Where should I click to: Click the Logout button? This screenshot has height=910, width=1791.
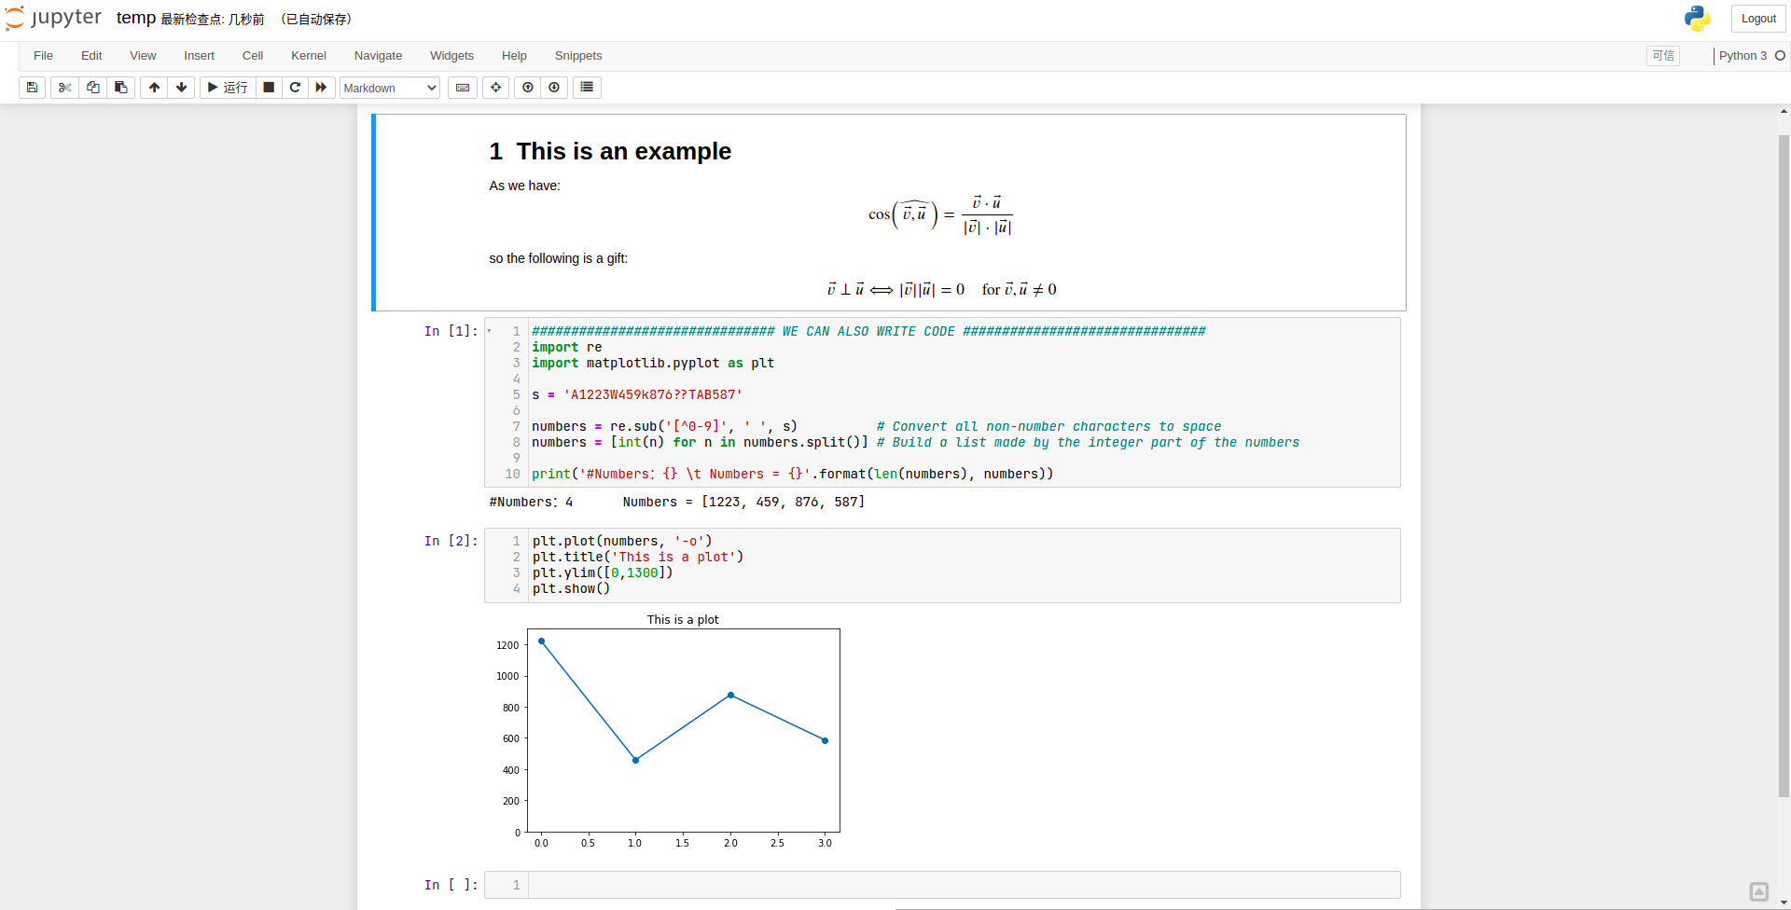click(x=1757, y=19)
